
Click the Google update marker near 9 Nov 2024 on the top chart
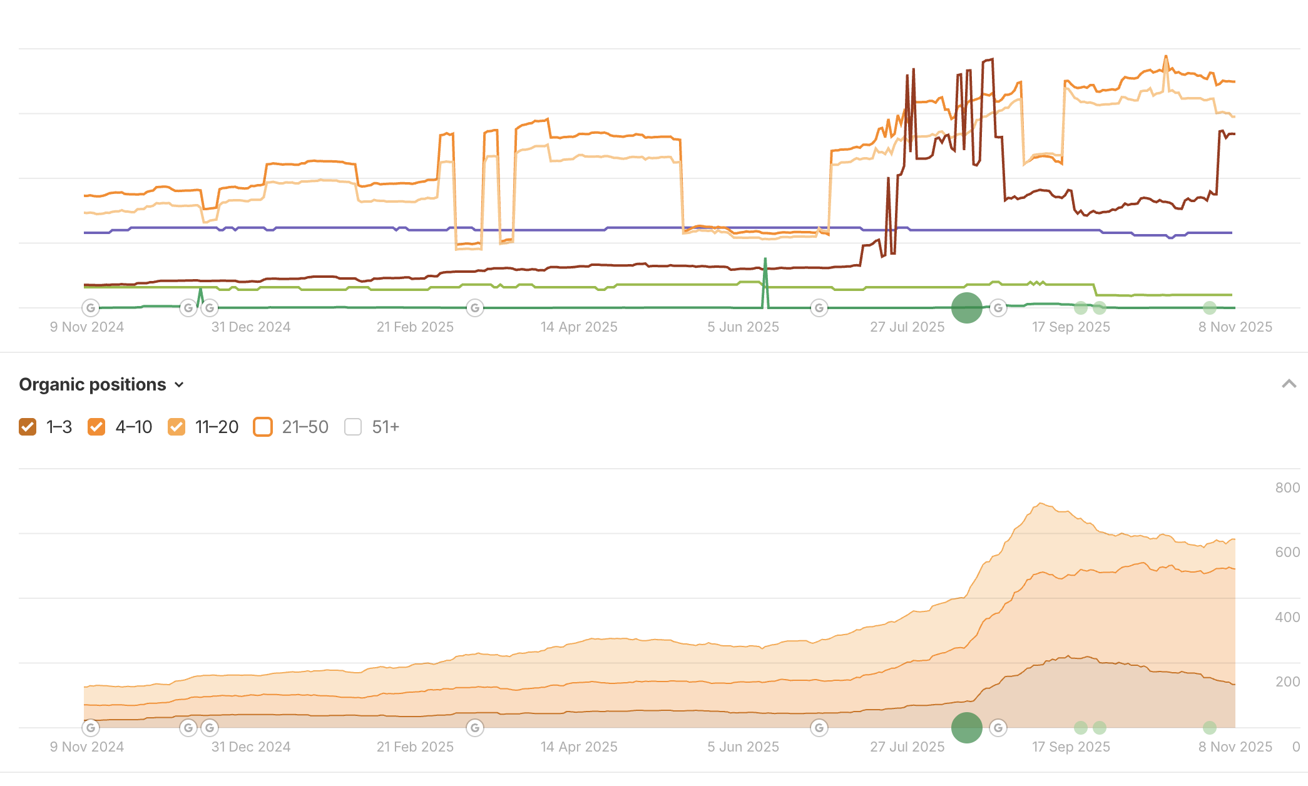coord(91,308)
